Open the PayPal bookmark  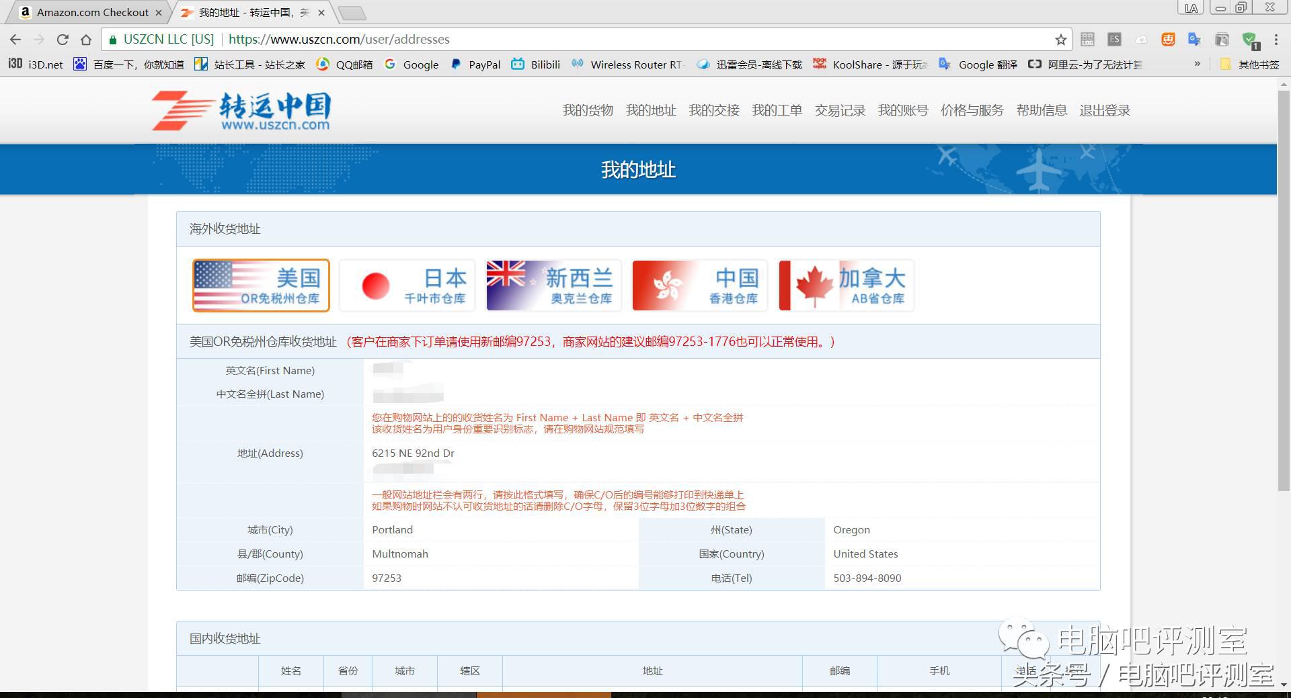click(475, 64)
